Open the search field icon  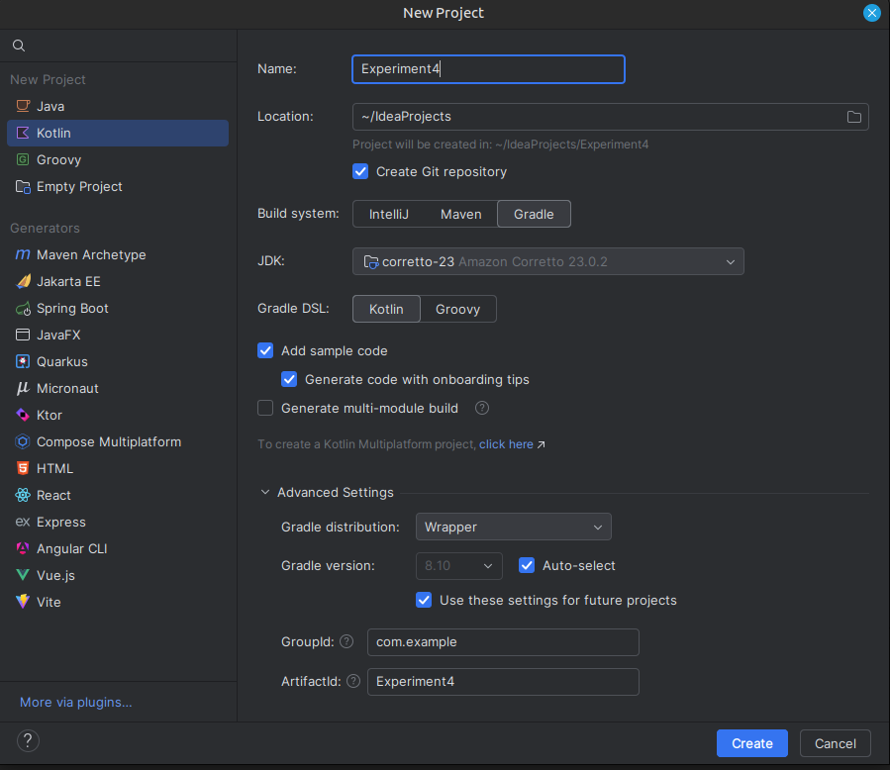coord(18,45)
